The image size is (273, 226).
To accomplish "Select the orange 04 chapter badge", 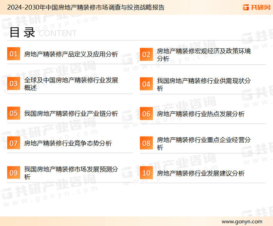I will pyautogui.click(x=146, y=84).
